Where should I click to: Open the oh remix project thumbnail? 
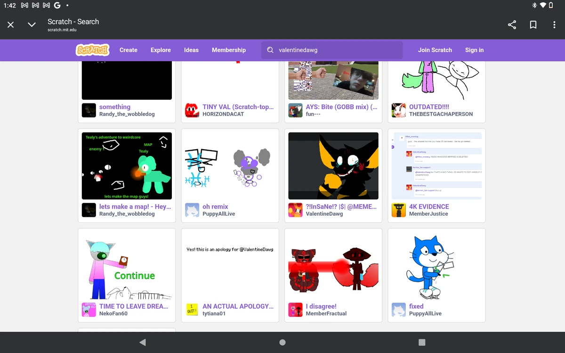[x=229, y=166]
